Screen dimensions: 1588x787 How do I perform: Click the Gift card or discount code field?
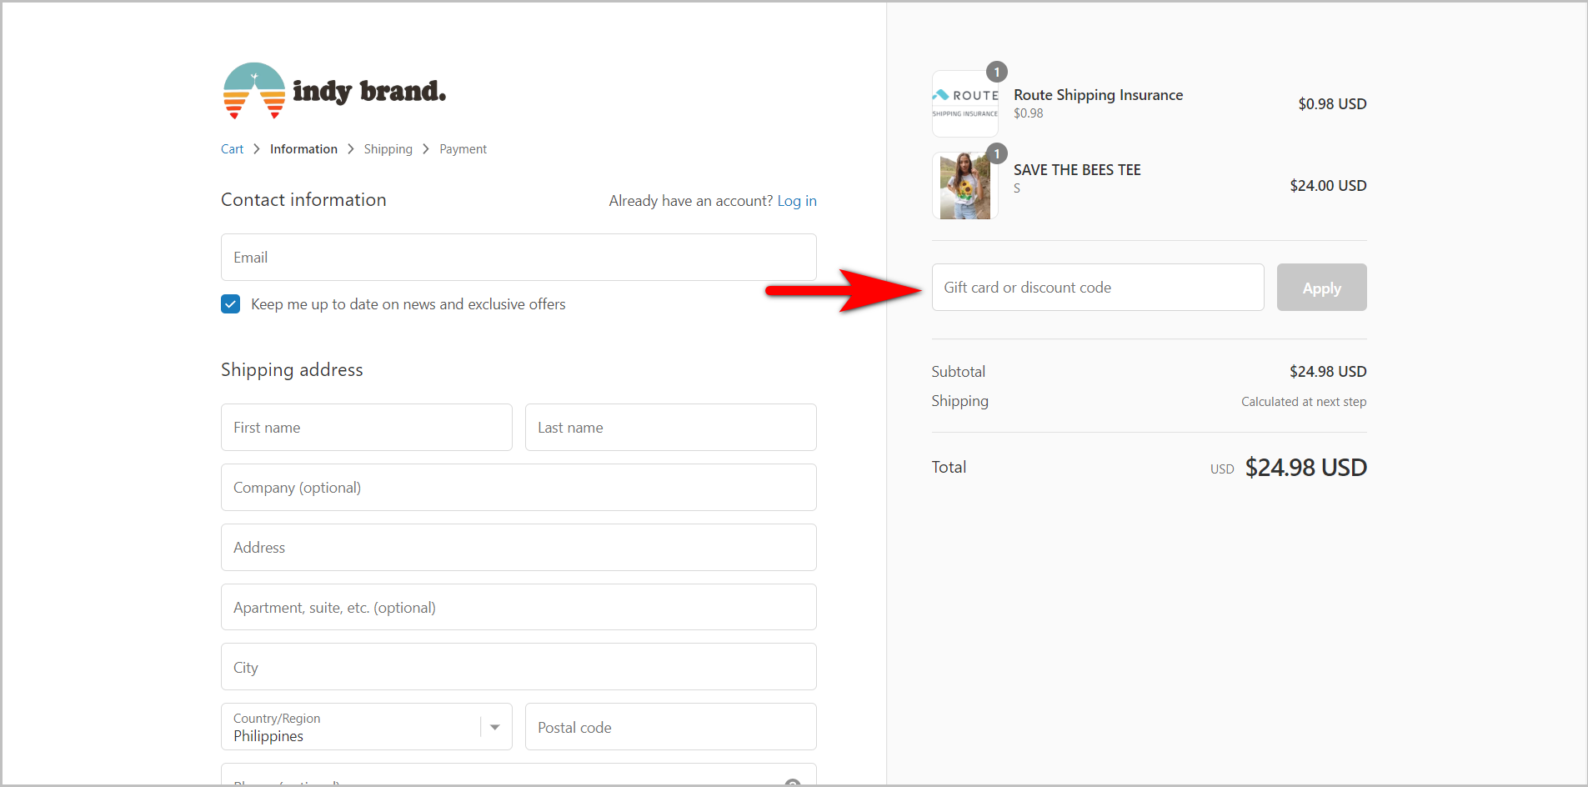pyautogui.click(x=1097, y=287)
